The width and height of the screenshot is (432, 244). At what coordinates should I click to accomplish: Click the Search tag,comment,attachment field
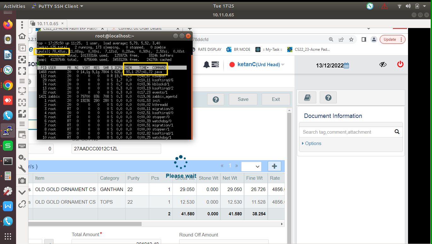click(x=347, y=132)
